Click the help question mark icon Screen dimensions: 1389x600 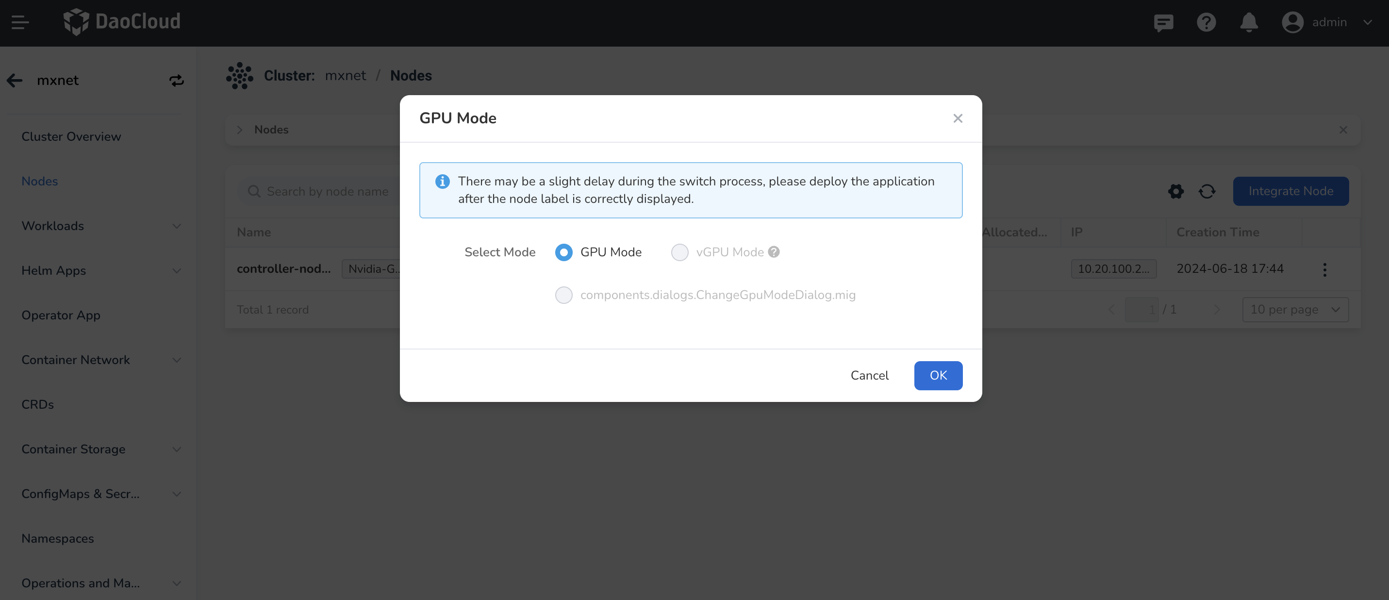tap(1206, 23)
